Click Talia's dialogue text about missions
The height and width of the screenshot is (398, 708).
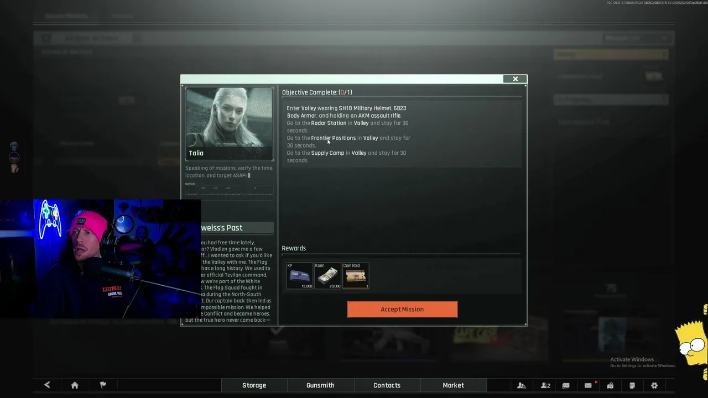229,171
